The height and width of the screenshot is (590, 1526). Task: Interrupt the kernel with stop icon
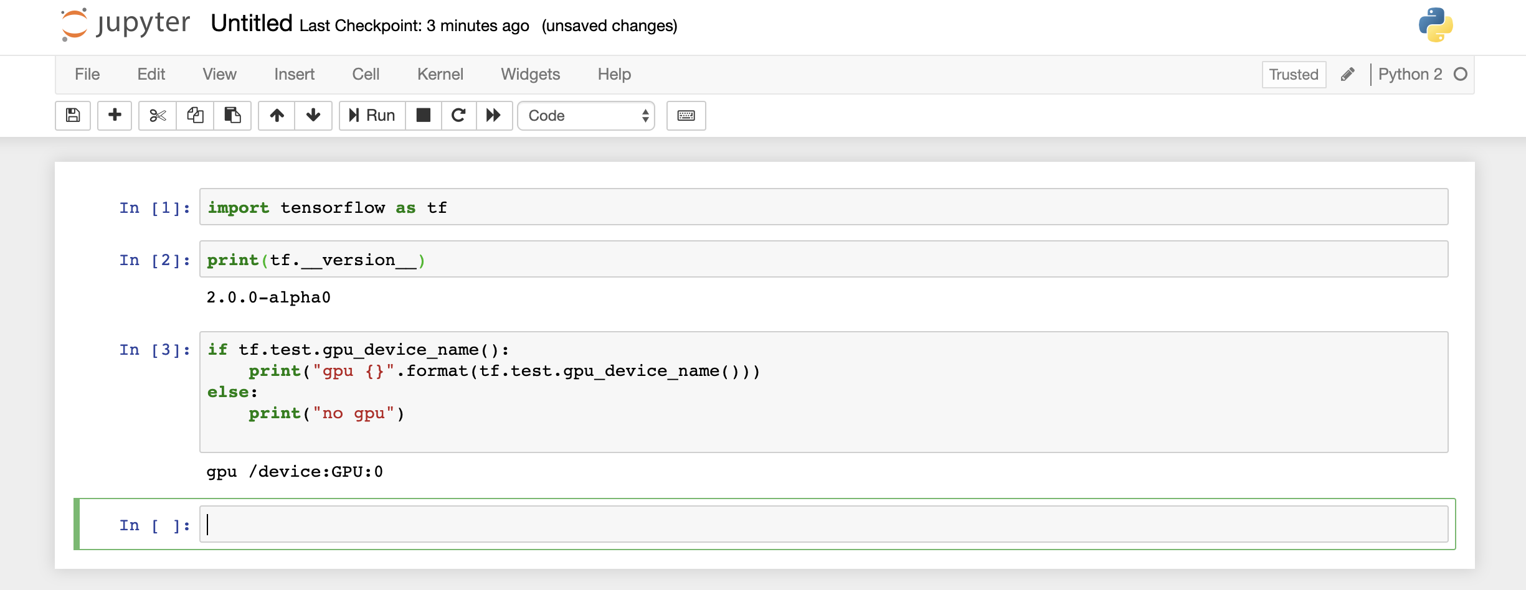[x=424, y=115]
